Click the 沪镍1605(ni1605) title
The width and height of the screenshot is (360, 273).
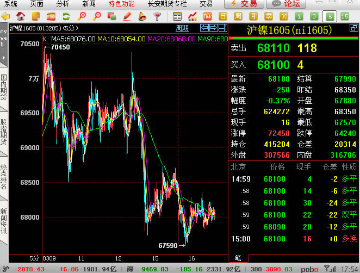tap(289, 30)
